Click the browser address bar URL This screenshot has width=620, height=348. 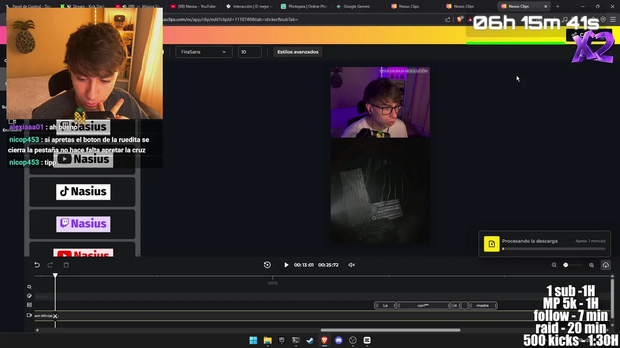231,19
